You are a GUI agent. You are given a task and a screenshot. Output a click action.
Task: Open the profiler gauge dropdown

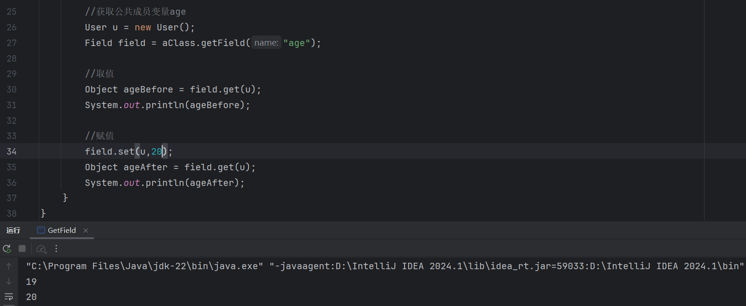41,249
